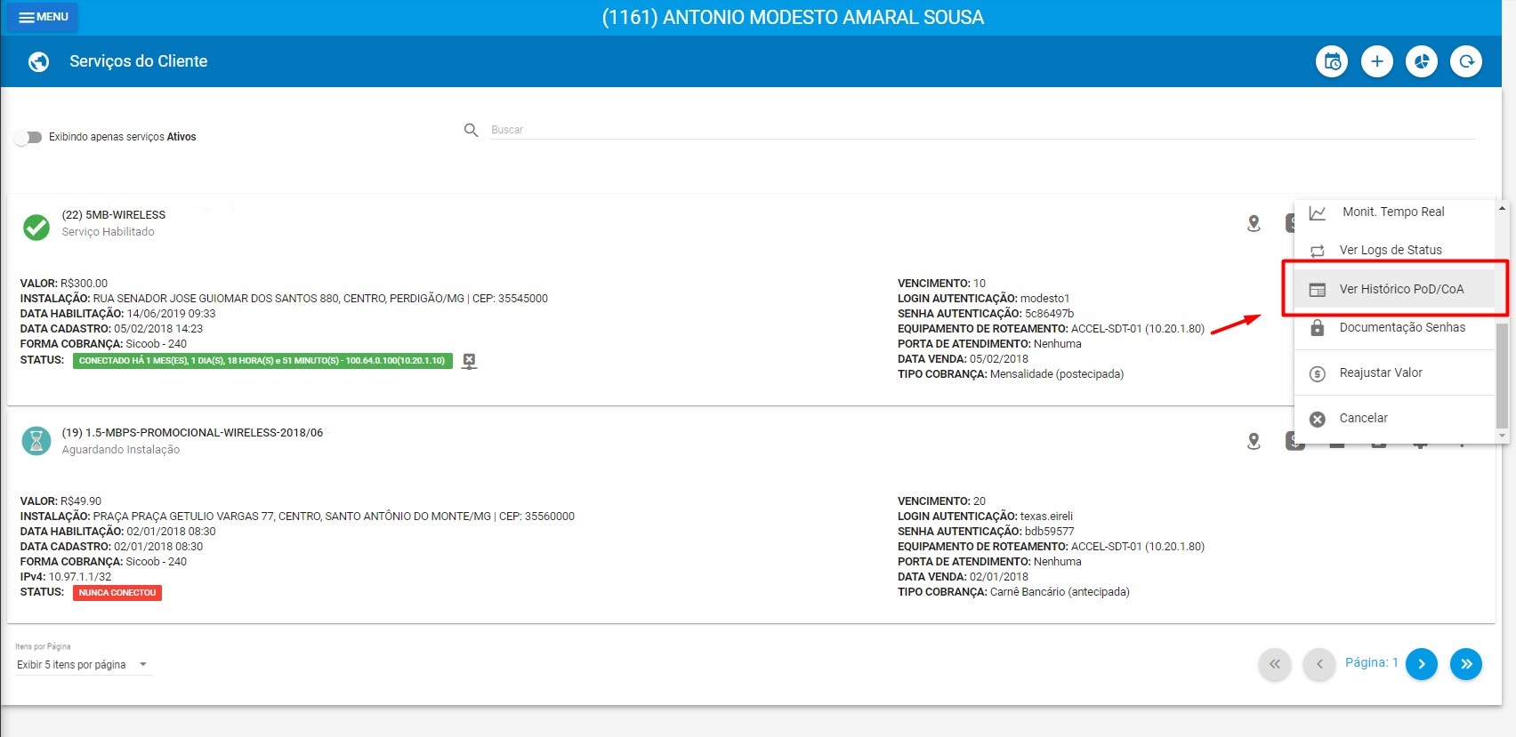
Task: Click disconnect icon beside connected status
Action: pyautogui.click(x=469, y=361)
